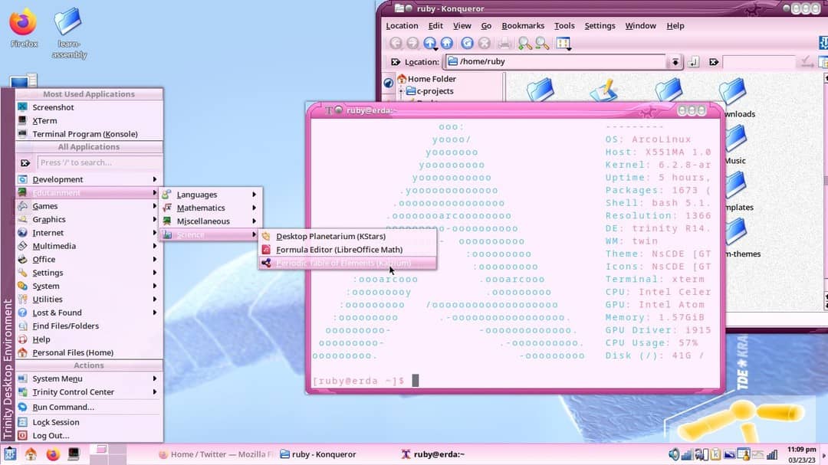Click the clear icon left of the Konqueror search field
Screen dimensions: 828x465
pyautogui.click(x=714, y=62)
